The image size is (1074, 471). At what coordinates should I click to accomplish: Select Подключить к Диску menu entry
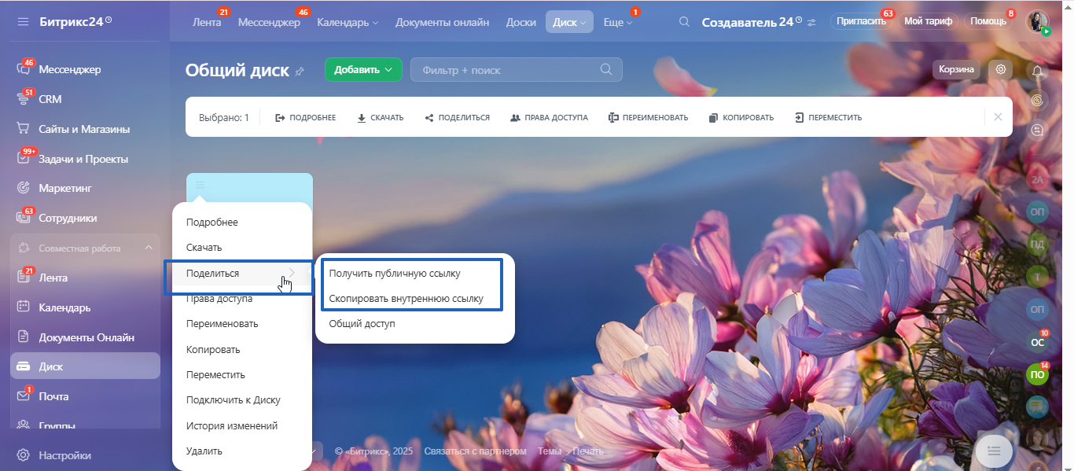point(234,399)
